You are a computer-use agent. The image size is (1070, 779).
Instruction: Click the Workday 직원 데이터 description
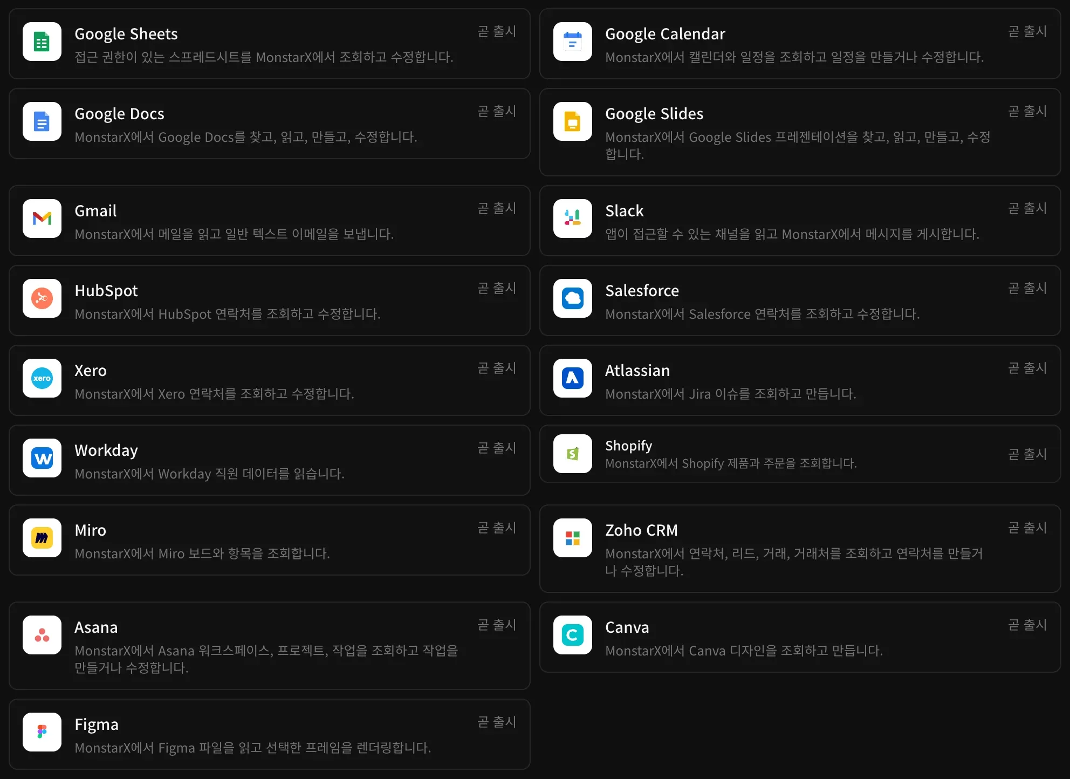209,474
